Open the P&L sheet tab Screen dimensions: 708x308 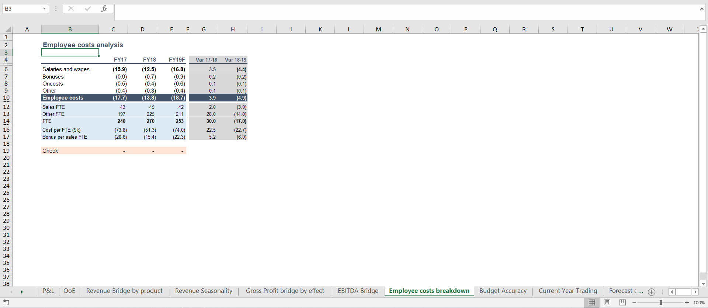[x=48, y=291]
